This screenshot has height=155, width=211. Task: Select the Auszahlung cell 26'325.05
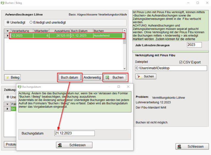60,36
